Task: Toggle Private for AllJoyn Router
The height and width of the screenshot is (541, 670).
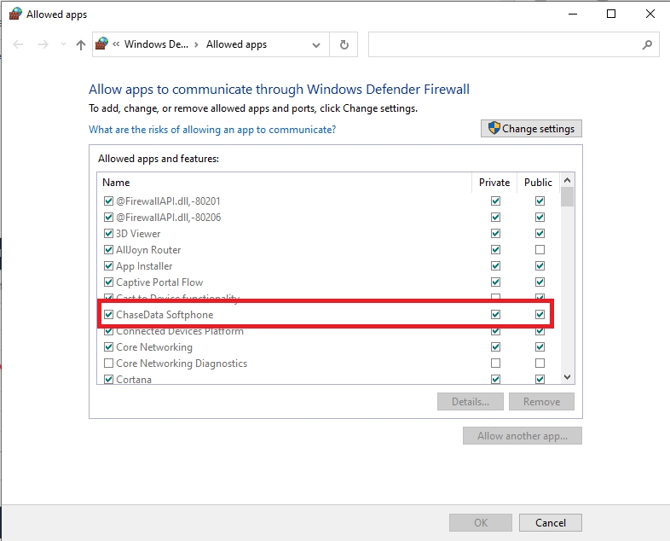Action: coord(495,249)
